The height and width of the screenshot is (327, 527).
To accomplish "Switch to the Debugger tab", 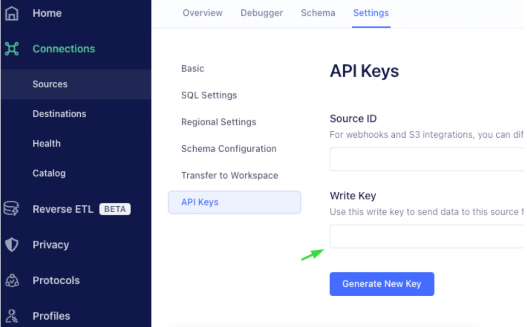I will 262,13.
